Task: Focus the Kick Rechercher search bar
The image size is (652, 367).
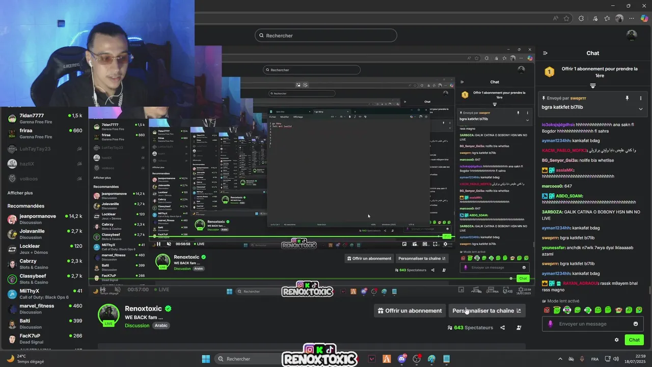Action: tap(326, 36)
